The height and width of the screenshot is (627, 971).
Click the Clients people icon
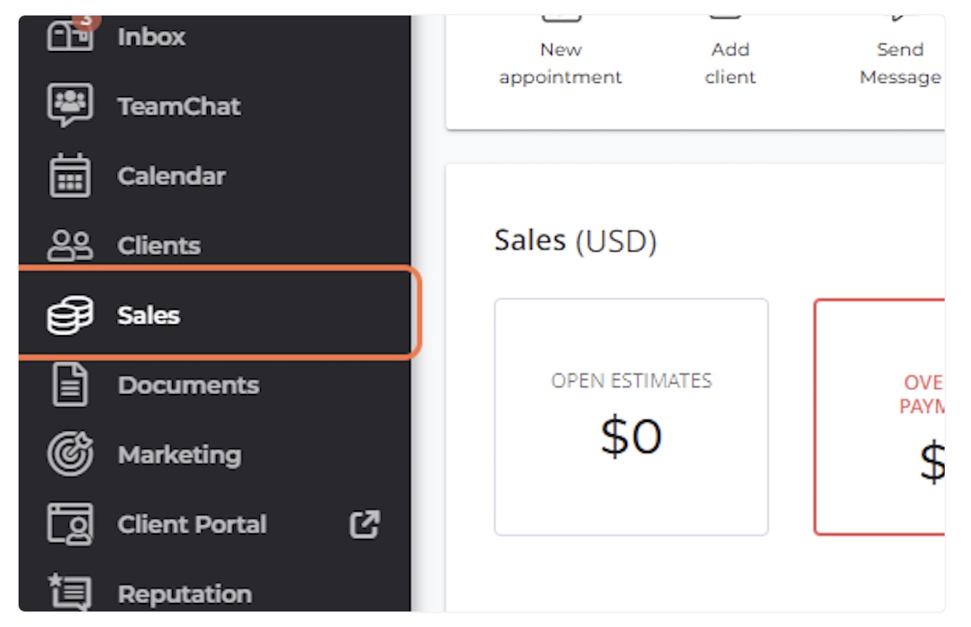(70, 245)
